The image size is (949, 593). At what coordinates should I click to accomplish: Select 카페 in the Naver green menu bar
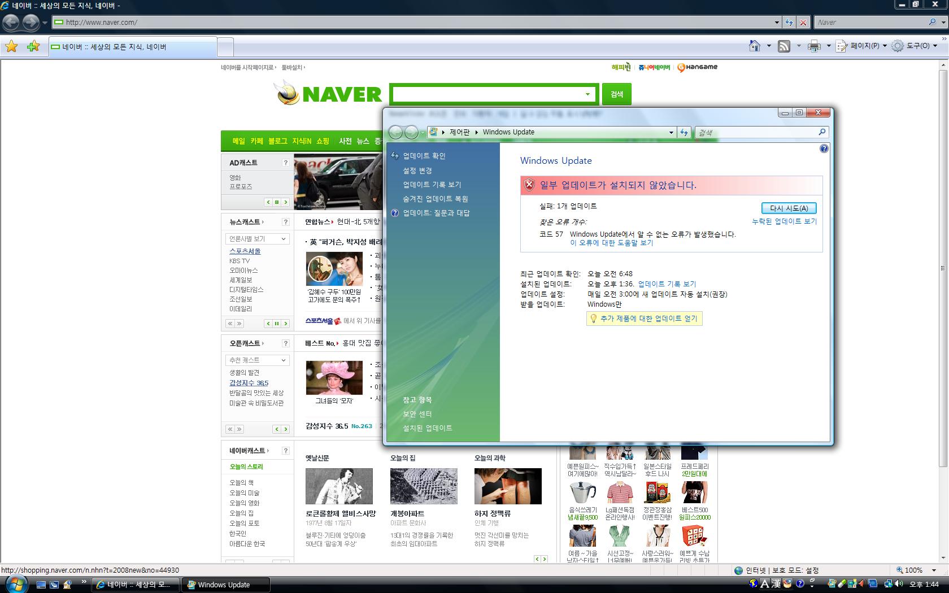(256, 141)
